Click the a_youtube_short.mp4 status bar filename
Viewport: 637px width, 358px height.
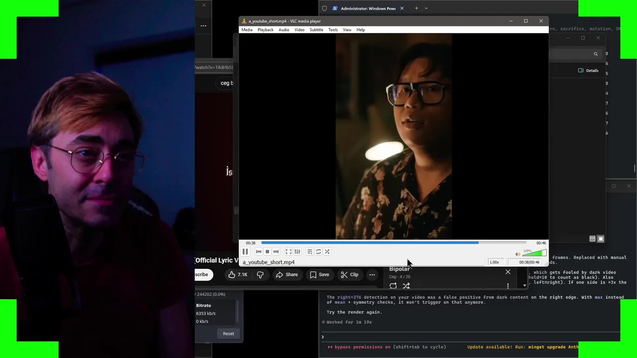click(269, 262)
